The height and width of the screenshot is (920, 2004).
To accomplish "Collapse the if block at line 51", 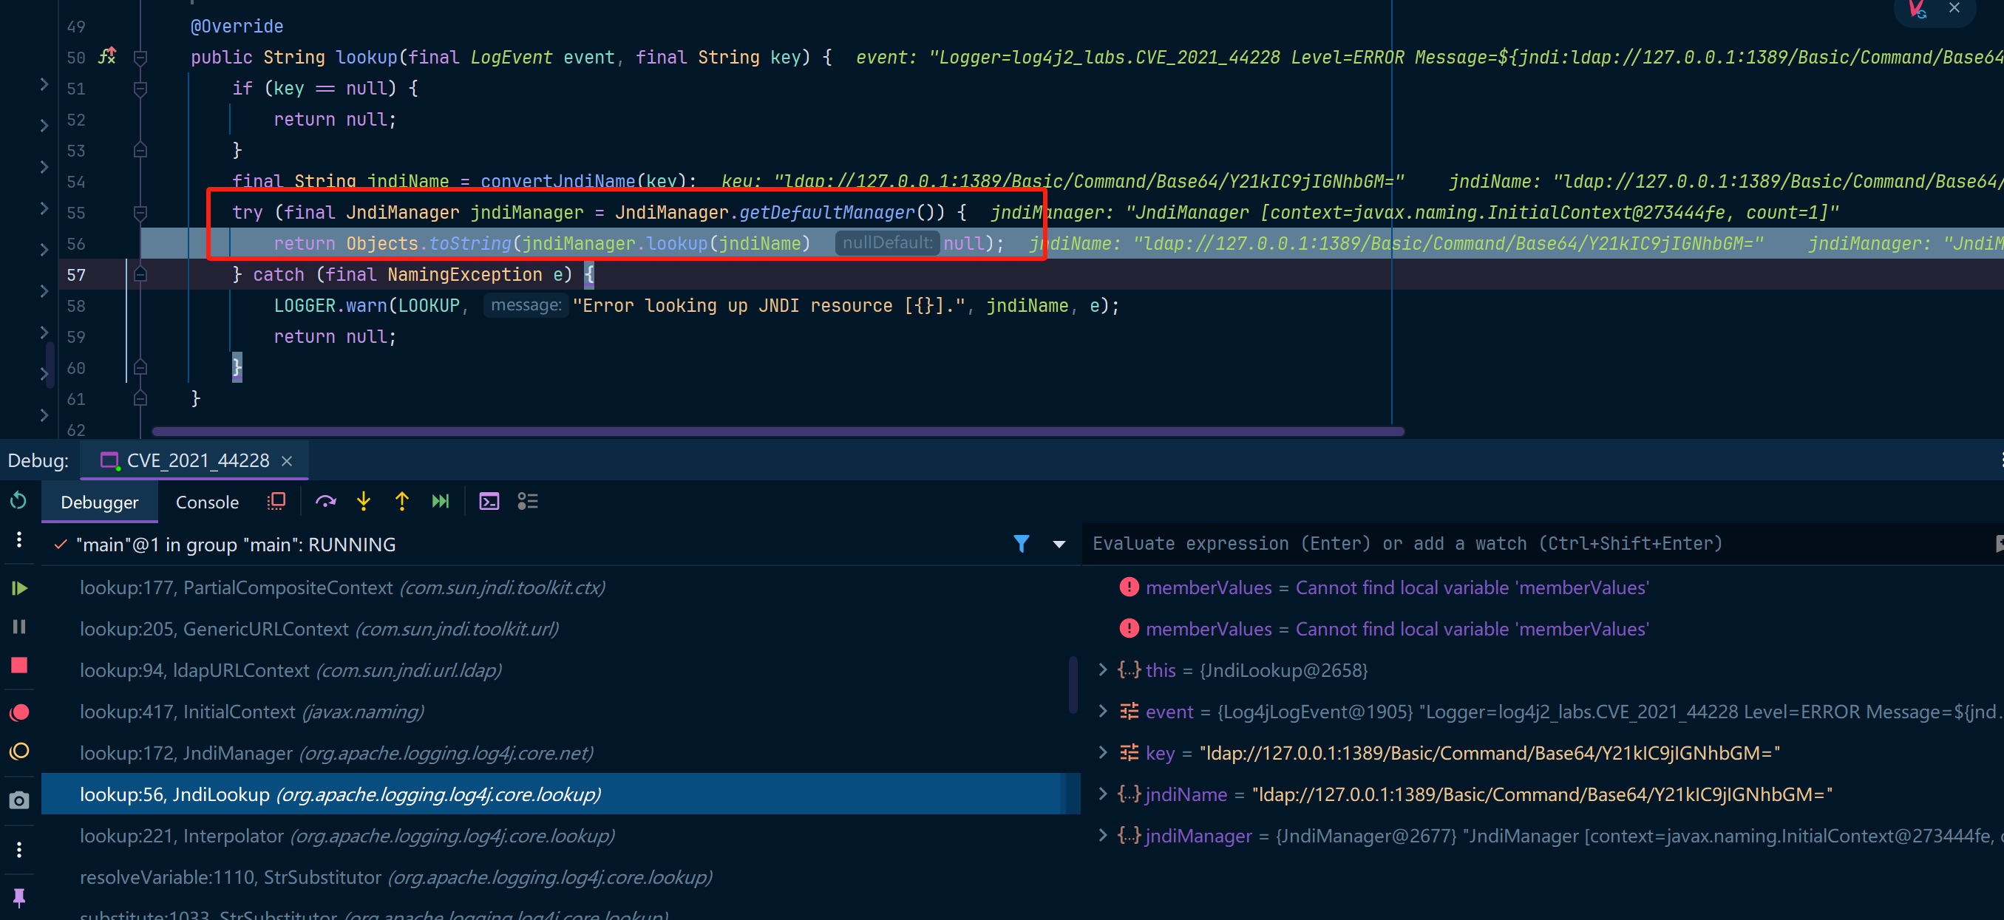I will click(x=140, y=88).
